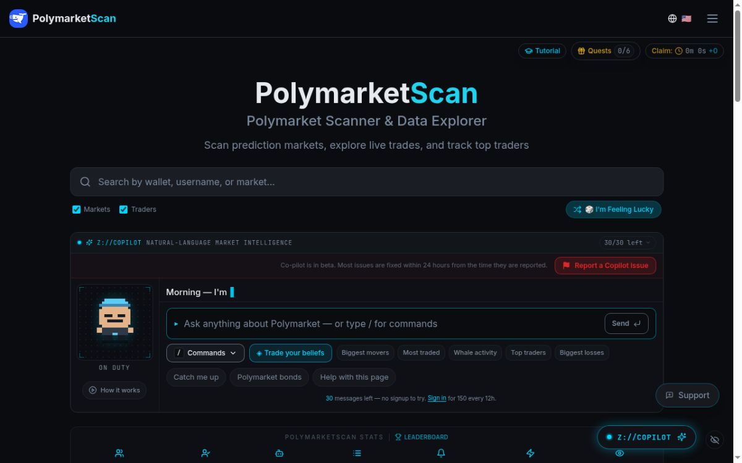Select Biggest movers chip

365,352
